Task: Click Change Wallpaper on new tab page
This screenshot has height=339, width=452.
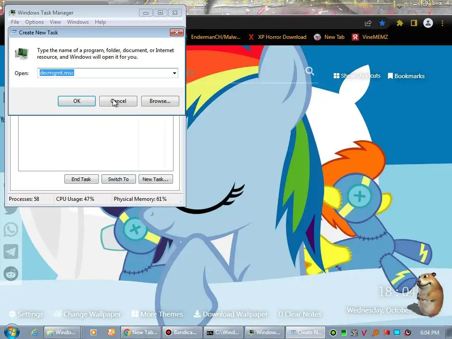Action: [x=88, y=314]
